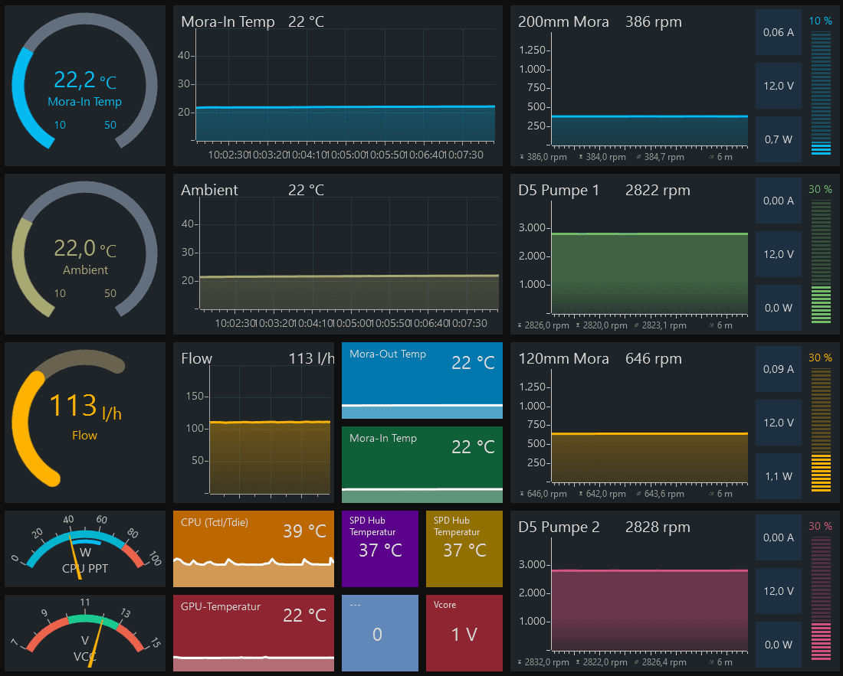Click the 0,00 A current tile for D5 Pumpe 1
This screenshot has height=676, width=843.
click(x=779, y=201)
